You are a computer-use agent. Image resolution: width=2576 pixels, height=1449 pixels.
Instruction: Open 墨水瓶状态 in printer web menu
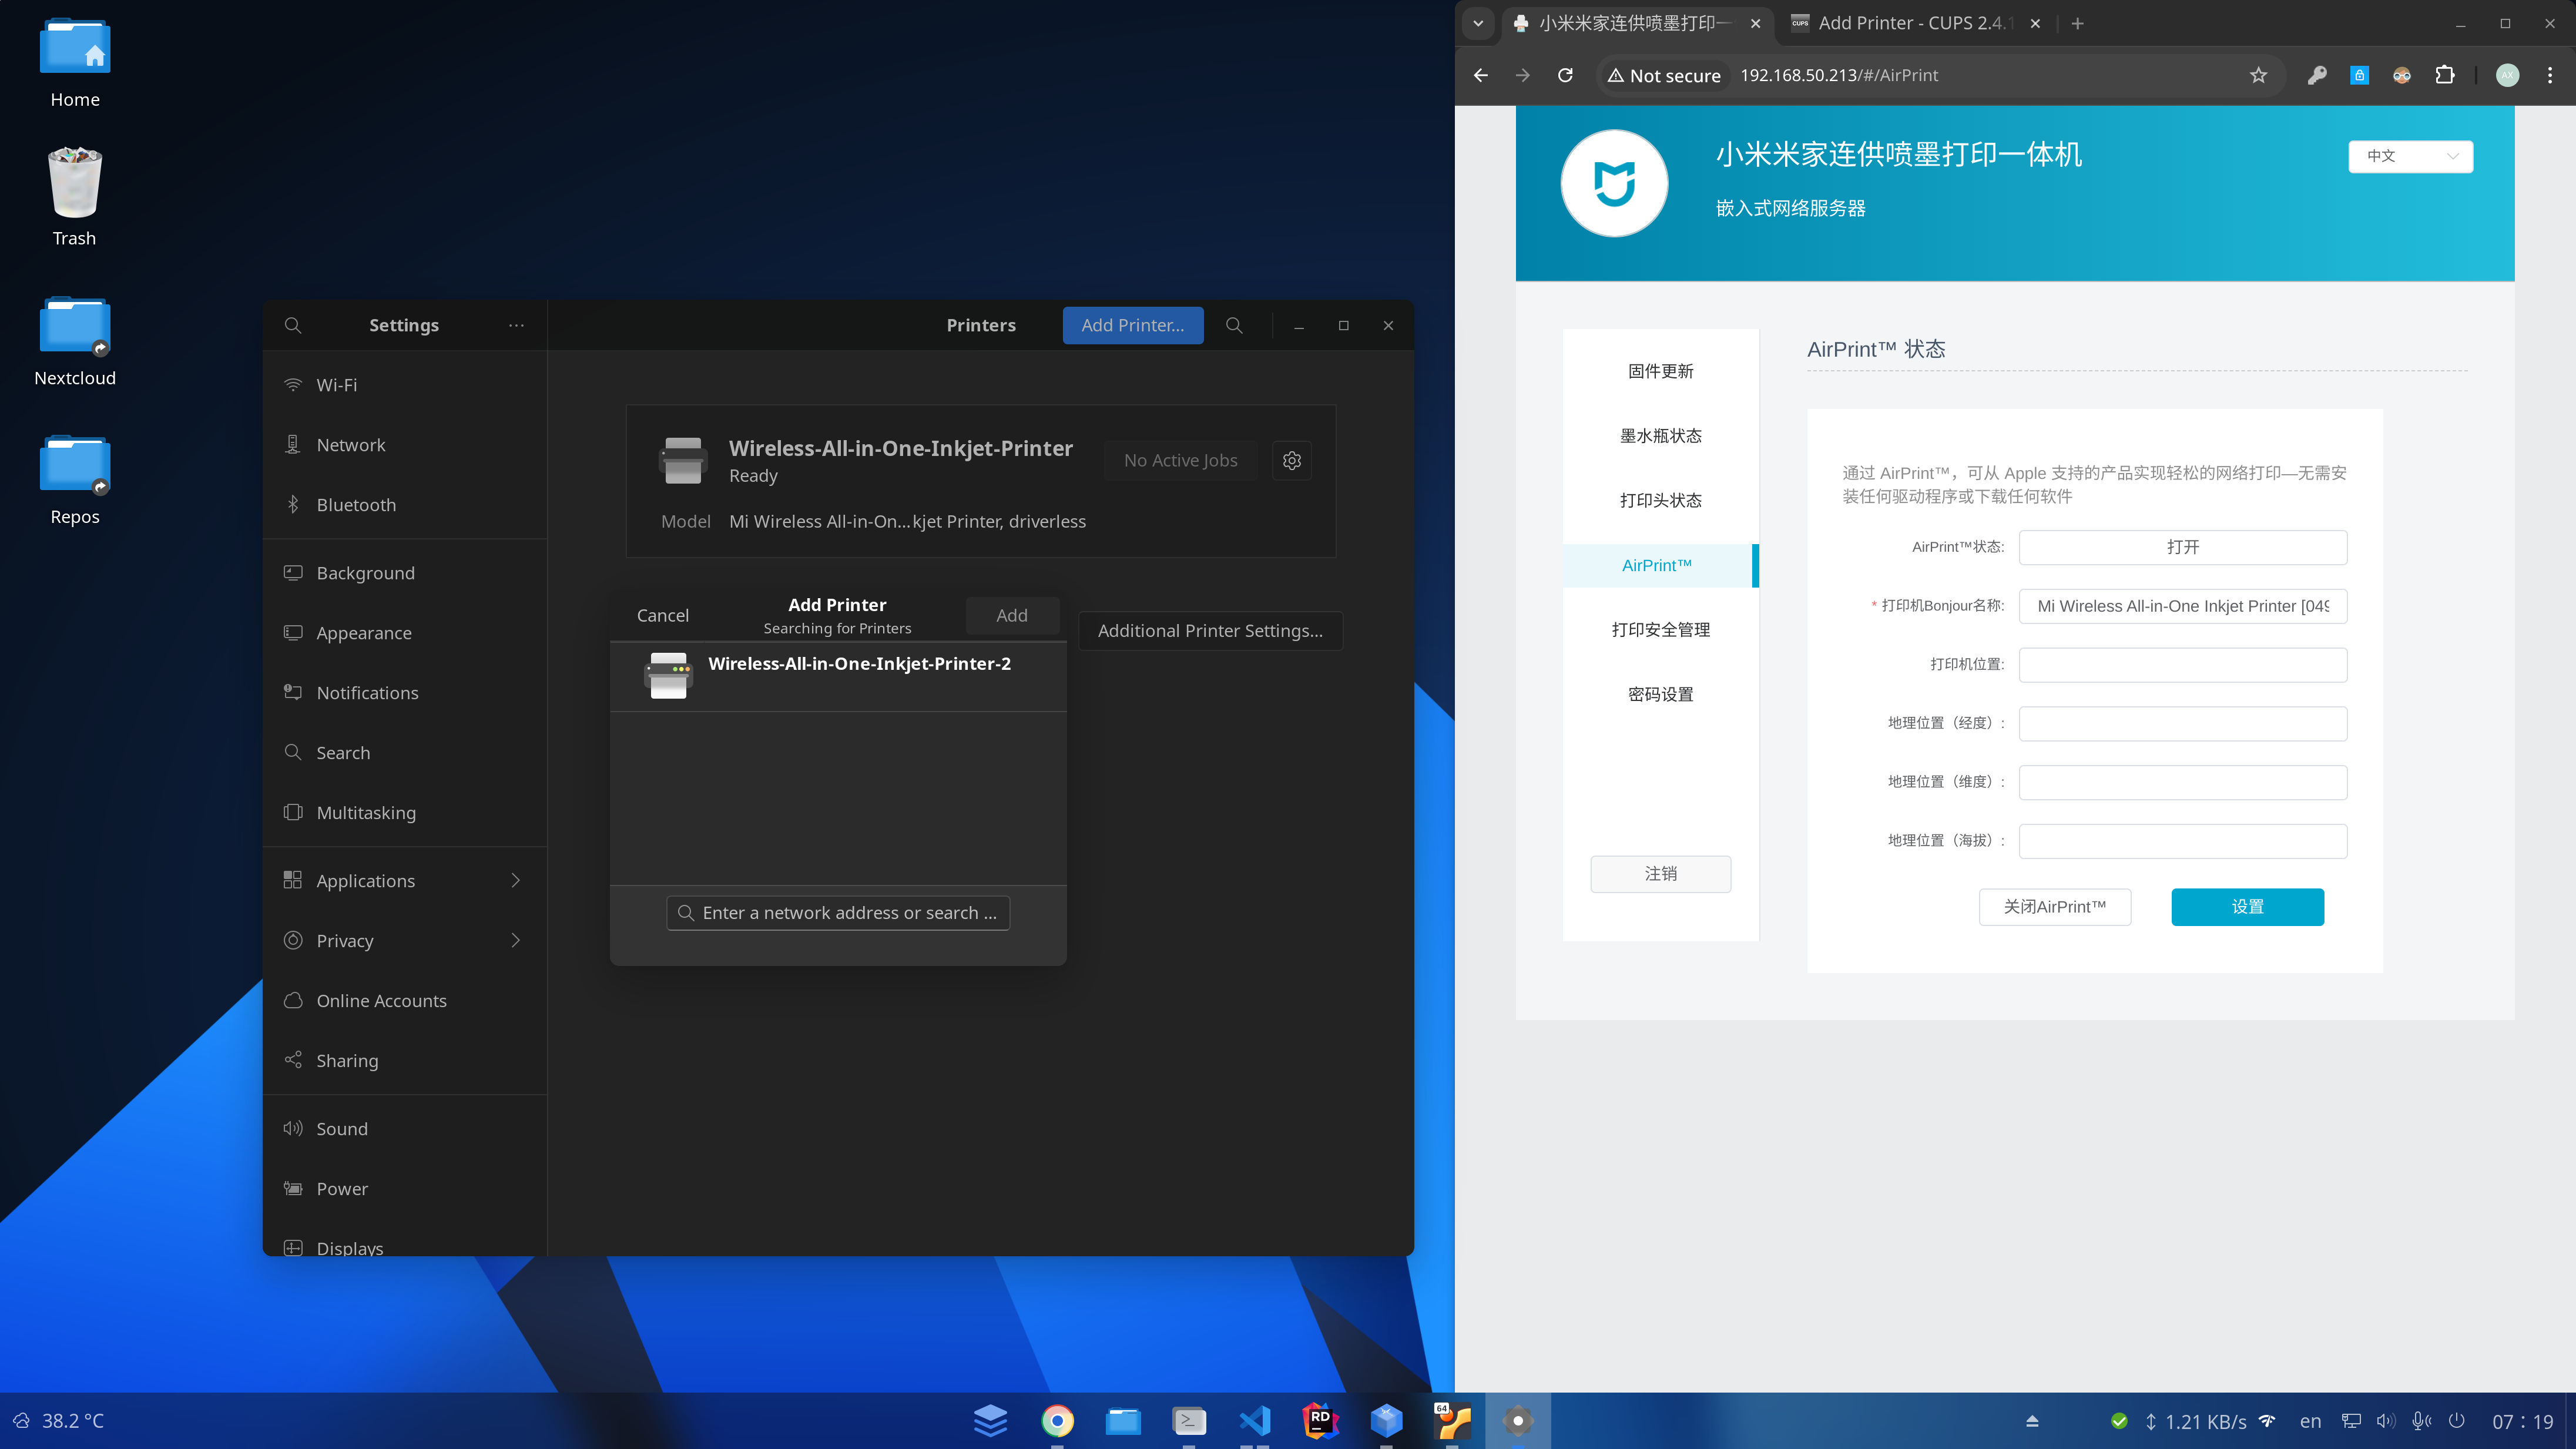click(x=1660, y=436)
